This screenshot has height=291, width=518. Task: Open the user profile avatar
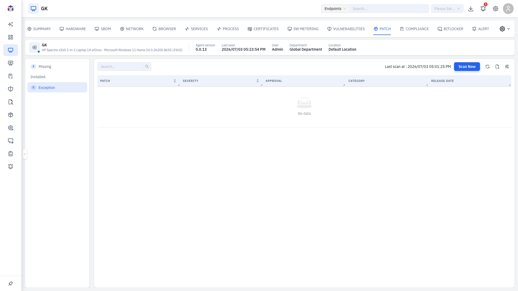click(x=508, y=9)
